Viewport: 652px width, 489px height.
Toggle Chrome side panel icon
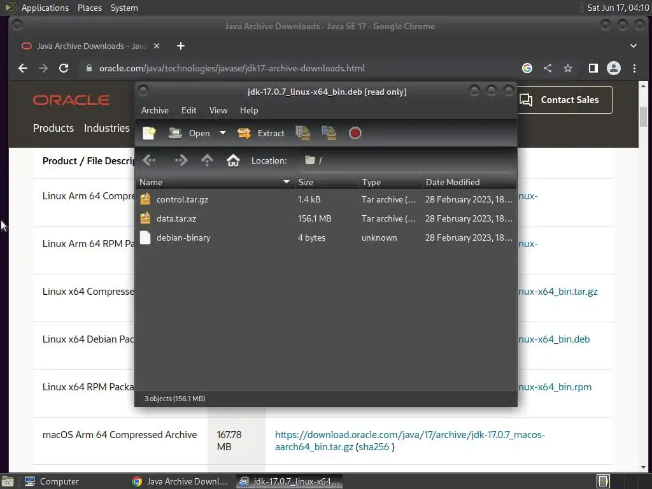coord(593,68)
